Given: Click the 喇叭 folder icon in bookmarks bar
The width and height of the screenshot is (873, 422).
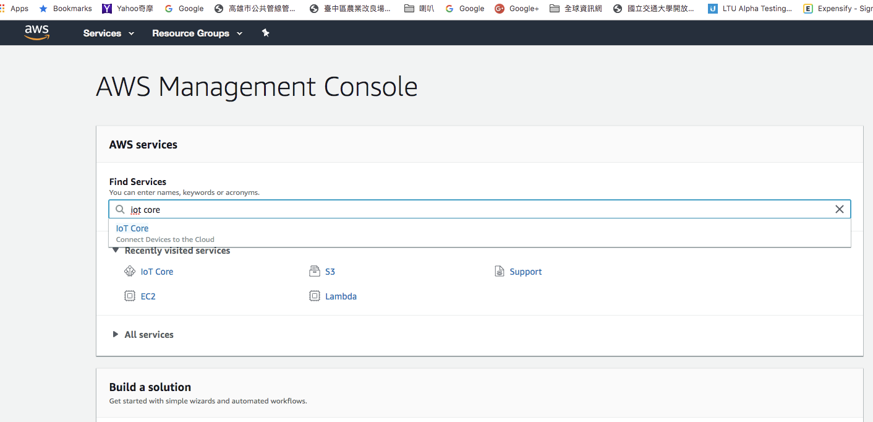Looking at the screenshot, I should click(x=409, y=9).
